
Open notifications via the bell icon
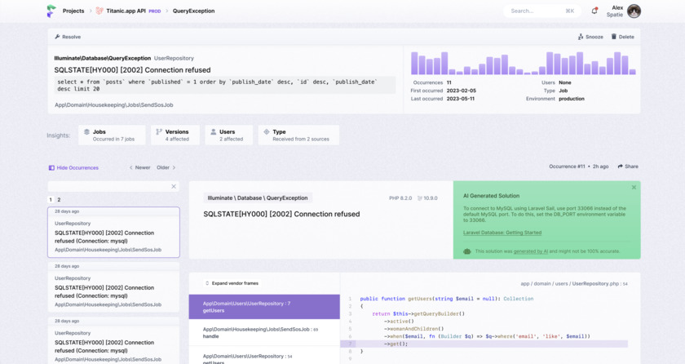(594, 11)
